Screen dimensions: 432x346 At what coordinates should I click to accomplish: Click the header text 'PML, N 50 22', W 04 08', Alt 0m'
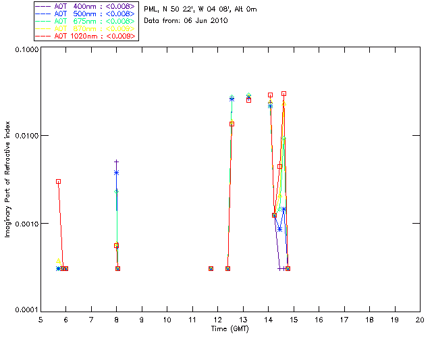click(x=200, y=9)
